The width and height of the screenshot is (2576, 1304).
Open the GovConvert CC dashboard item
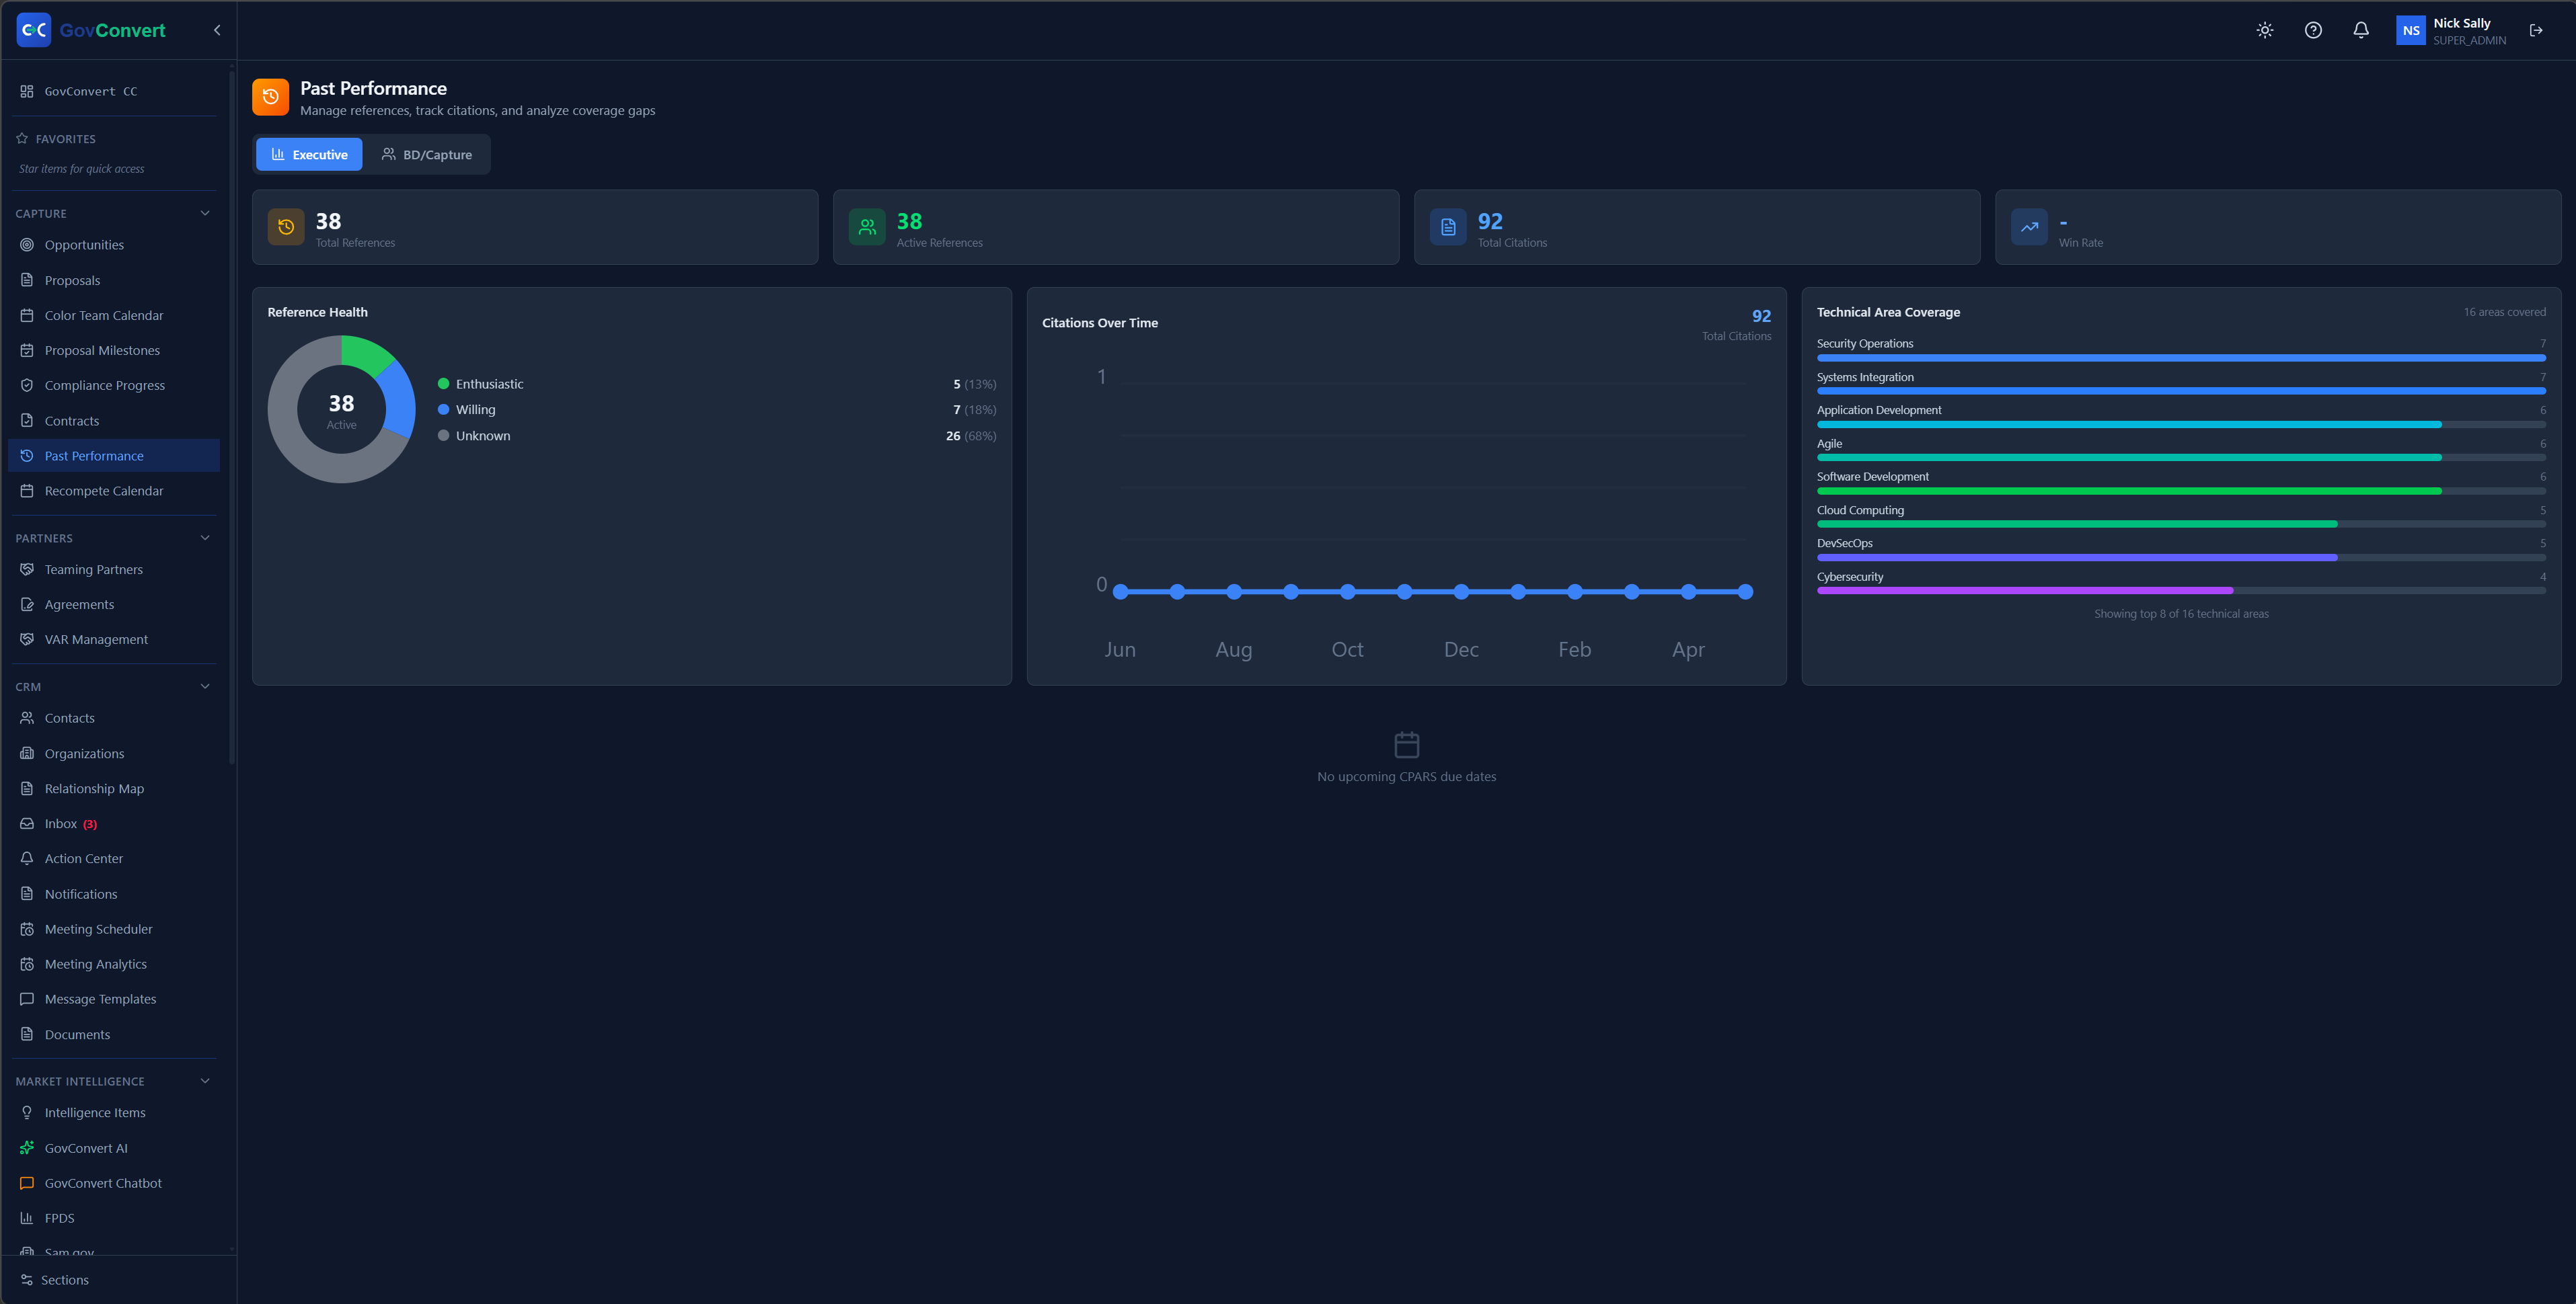(113, 91)
